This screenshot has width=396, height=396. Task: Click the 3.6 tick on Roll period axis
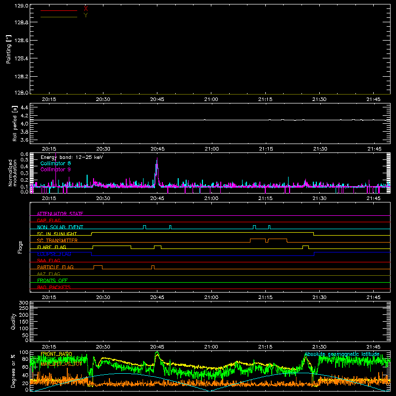click(x=24, y=140)
